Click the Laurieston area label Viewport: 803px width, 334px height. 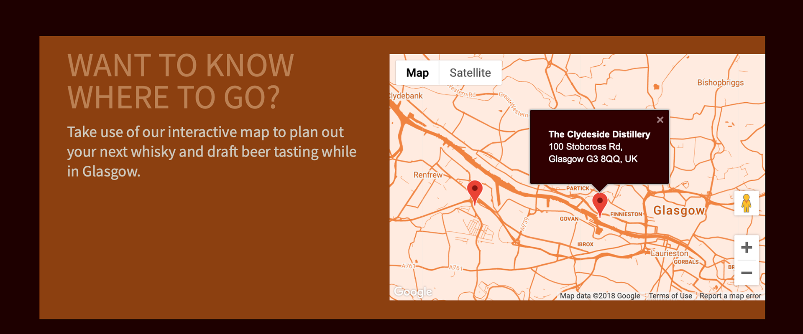coord(669,253)
